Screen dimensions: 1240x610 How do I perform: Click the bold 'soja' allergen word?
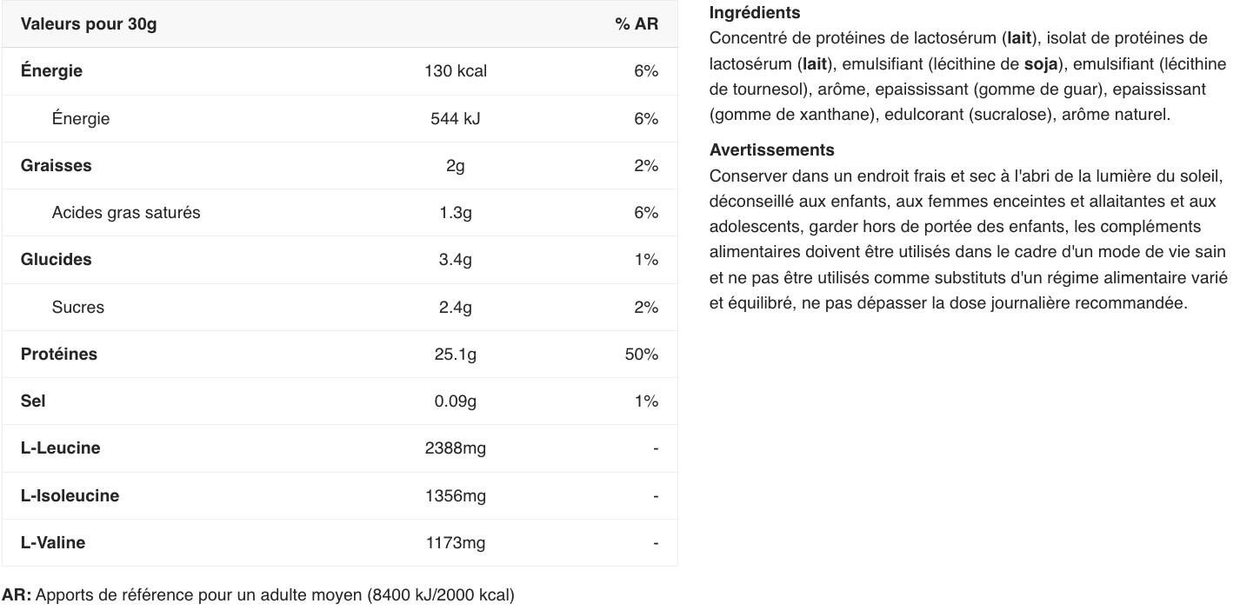tap(1041, 64)
